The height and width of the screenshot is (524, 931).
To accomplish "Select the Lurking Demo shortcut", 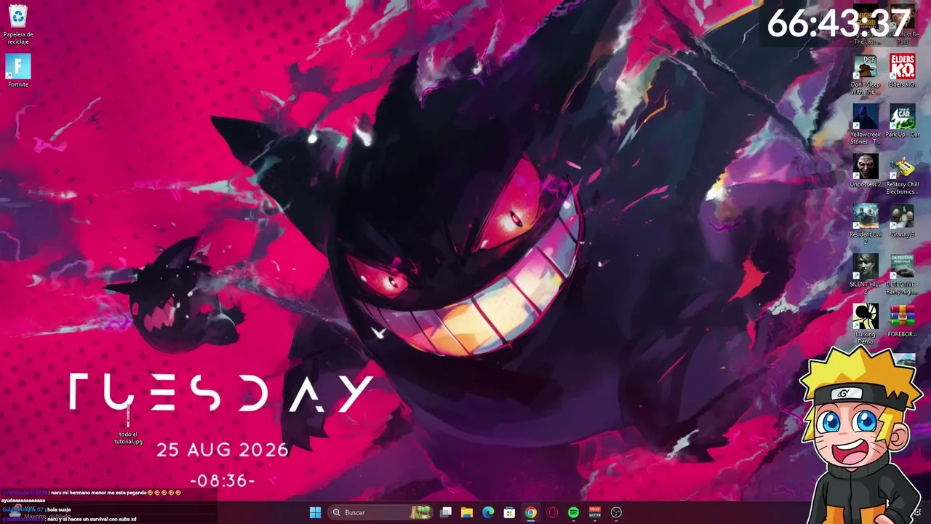I will [866, 325].
